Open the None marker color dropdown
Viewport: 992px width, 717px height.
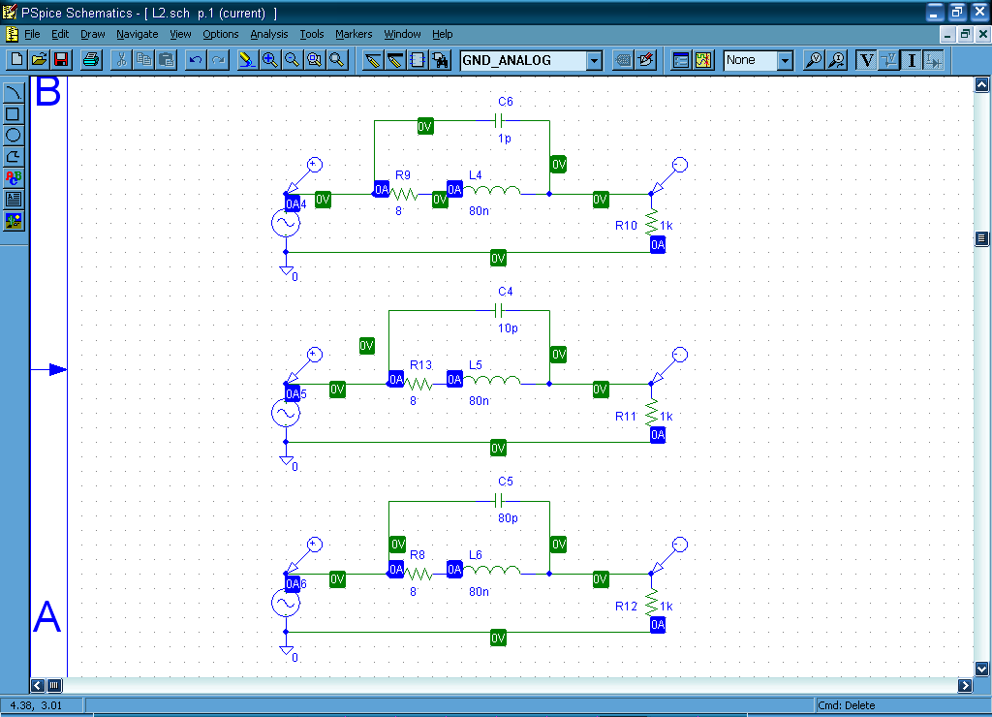coord(785,61)
